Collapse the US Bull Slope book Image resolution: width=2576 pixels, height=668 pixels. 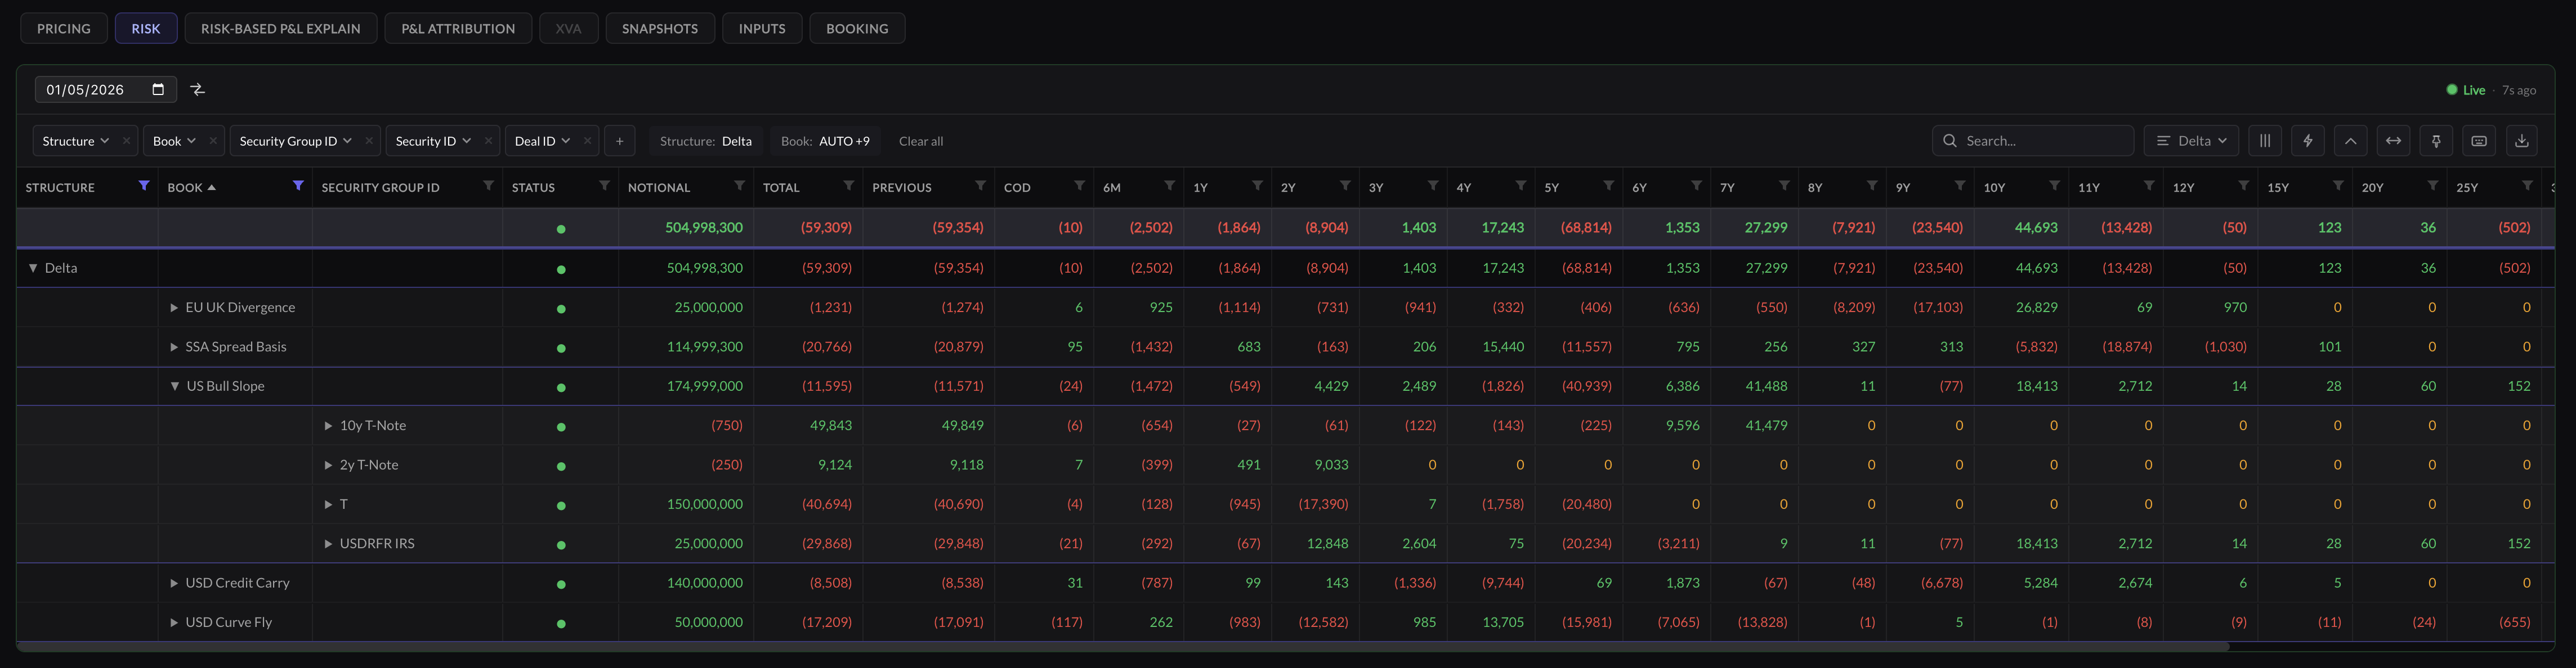pos(175,385)
